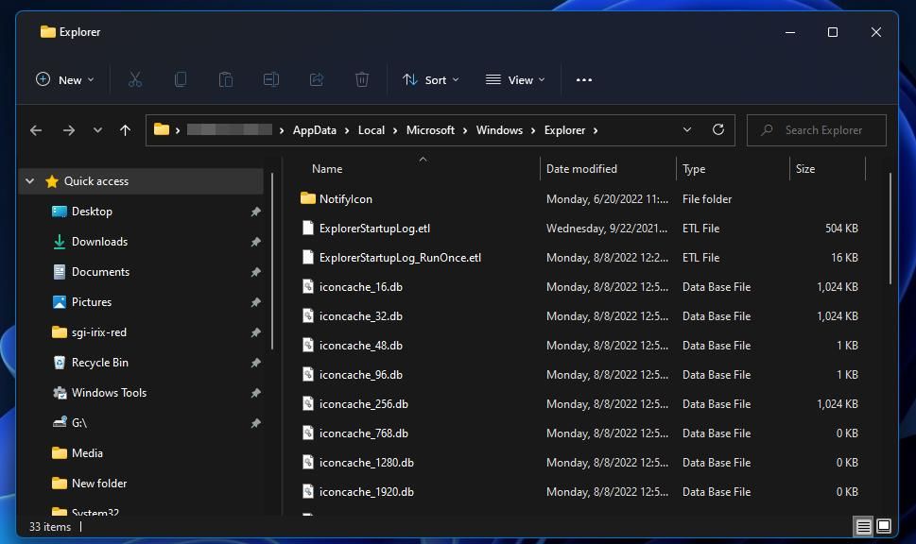Sort by Size column header
This screenshot has width=916, height=544.
point(805,169)
